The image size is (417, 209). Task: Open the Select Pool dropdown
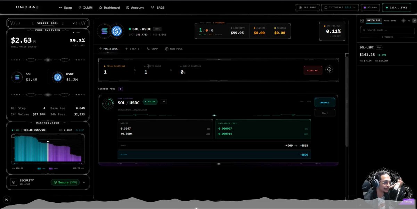(x=48, y=23)
